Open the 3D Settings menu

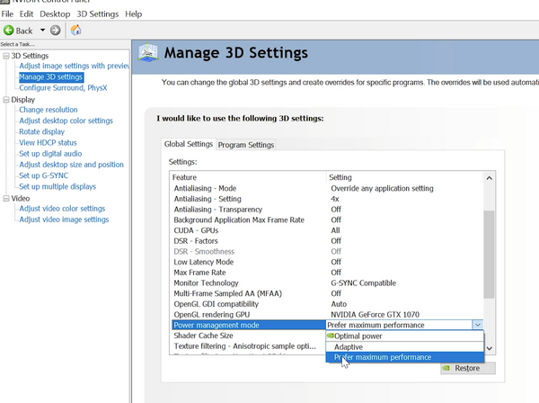coord(98,14)
